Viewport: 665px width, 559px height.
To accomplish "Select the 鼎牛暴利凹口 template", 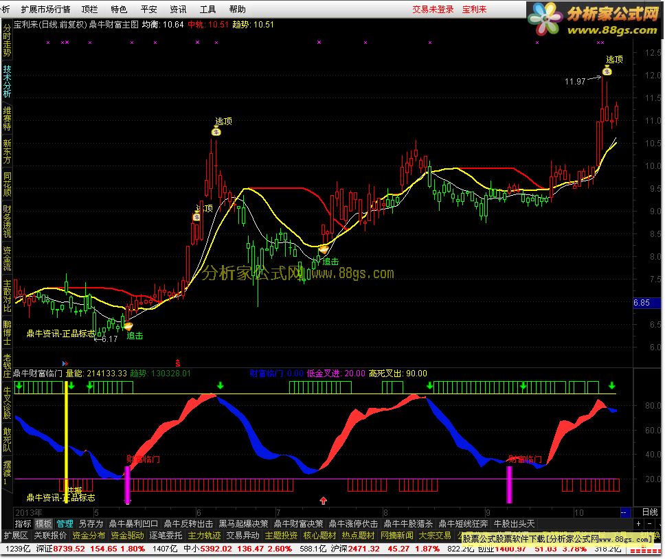I will [133, 524].
